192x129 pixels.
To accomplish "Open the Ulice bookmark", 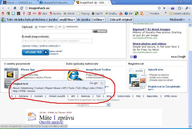I will tap(42, 13).
